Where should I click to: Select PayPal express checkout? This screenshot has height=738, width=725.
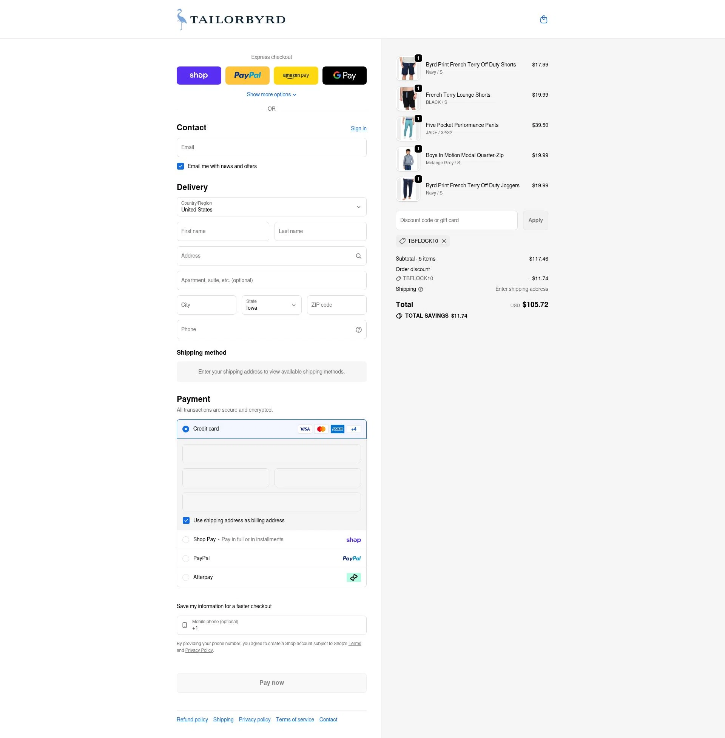pyautogui.click(x=247, y=75)
